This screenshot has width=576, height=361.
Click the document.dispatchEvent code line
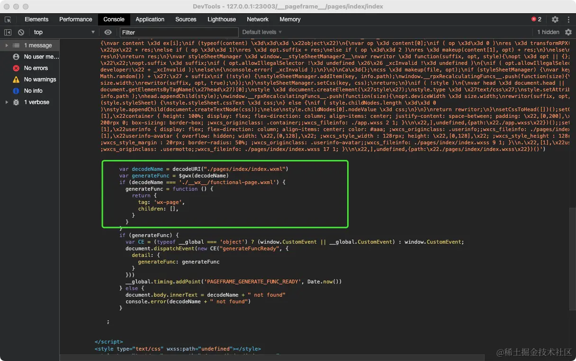(x=207, y=248)
